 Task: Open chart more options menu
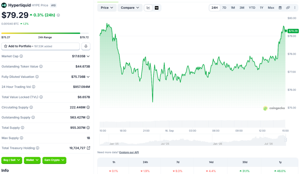tap(295, 8)
